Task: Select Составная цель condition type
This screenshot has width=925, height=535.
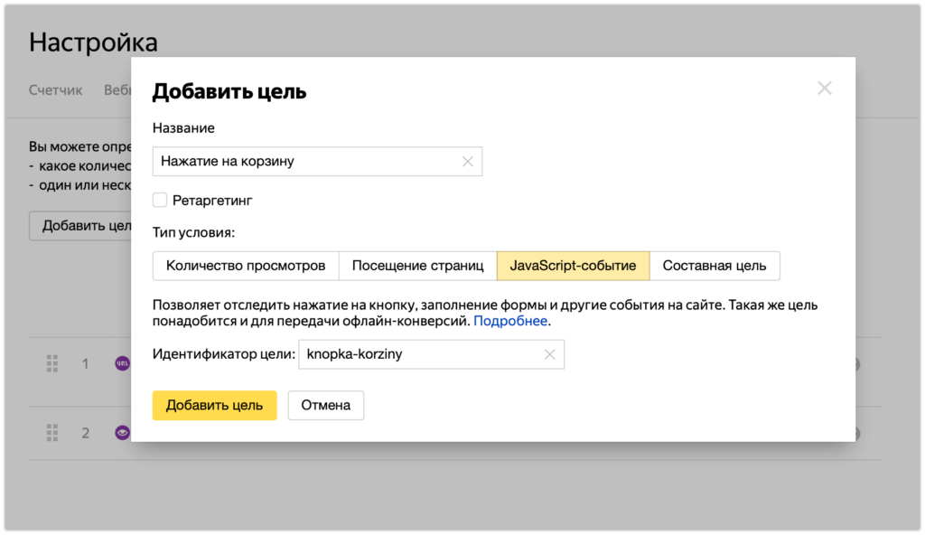Action: click(x=714, y=266)
